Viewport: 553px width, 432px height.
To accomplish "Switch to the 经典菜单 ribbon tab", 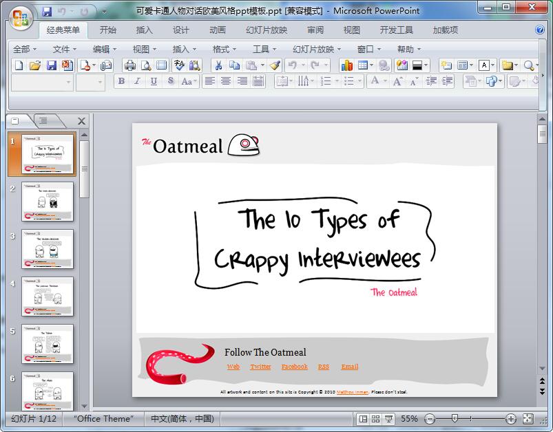I will (63, 30).
